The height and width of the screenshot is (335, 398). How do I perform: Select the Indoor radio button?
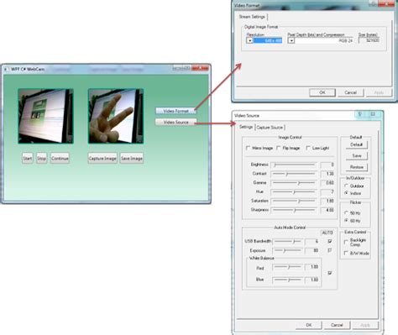click(x=347, y=193)
